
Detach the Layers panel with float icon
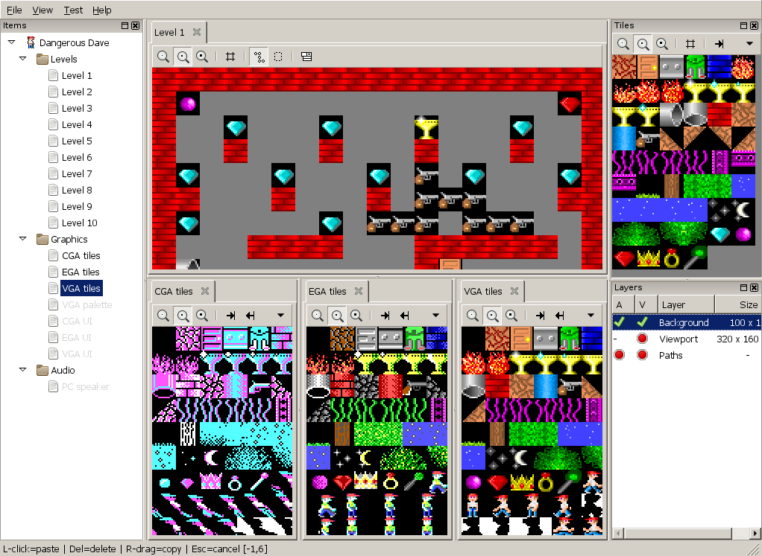[x=743, y=288]
